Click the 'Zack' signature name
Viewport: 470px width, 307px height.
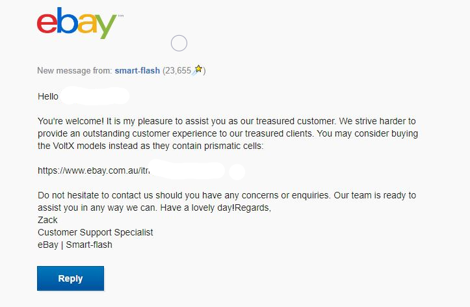[x=48, y=220]
